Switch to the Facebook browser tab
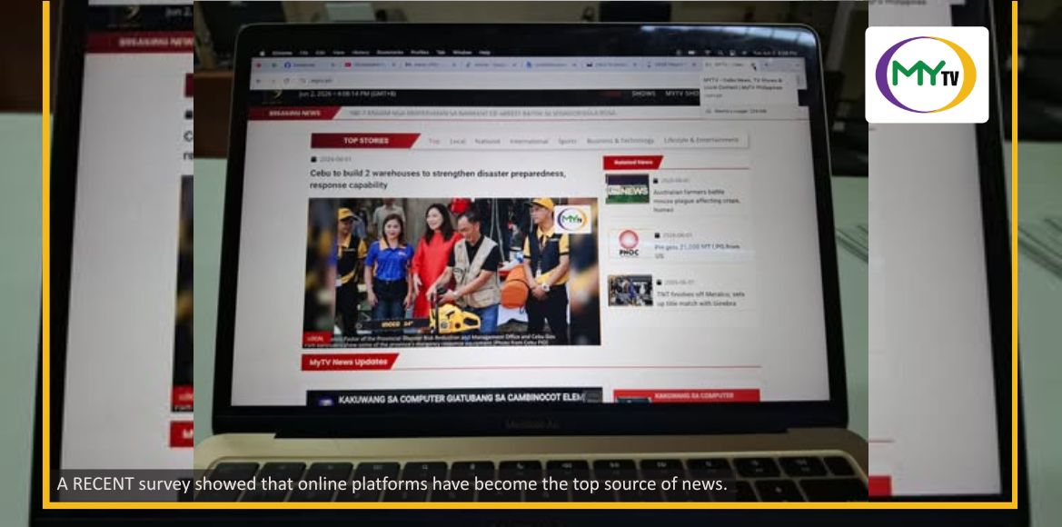This screenshot has width=1062, height=527. 309,65
